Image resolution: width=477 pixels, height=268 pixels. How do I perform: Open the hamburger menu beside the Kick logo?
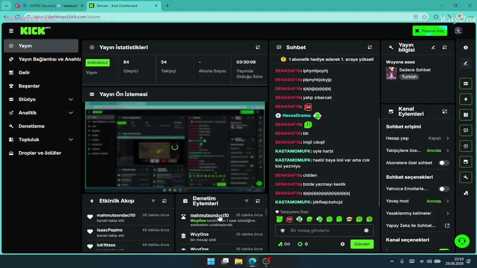[x=11, y=31]
